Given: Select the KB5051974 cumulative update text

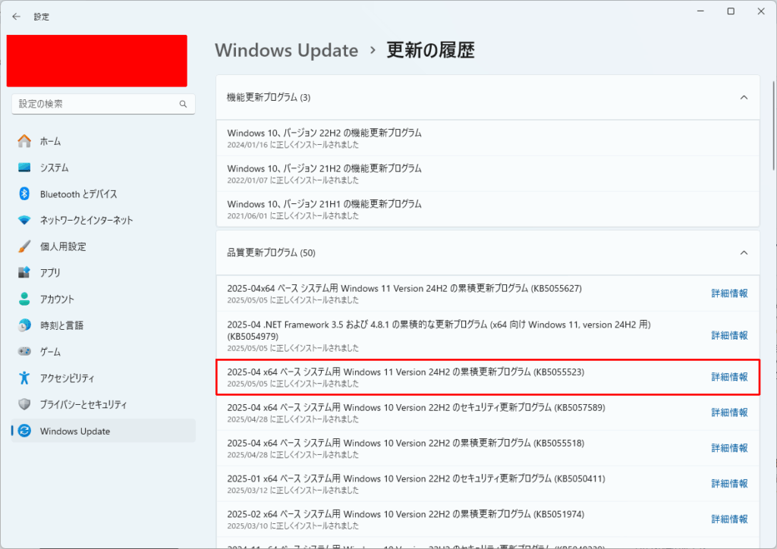Looking at the screenshot, I should click(405, 514).
